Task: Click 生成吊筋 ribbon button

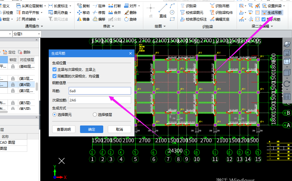Action: point(272,13)
